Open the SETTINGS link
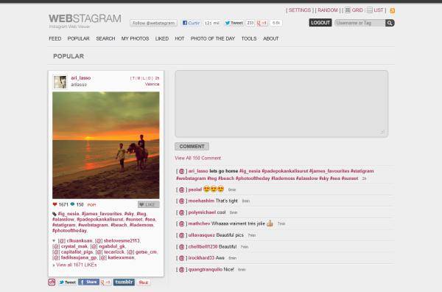Image resolution: width=442 pixels, height=292 pixels. pos(300,10)
